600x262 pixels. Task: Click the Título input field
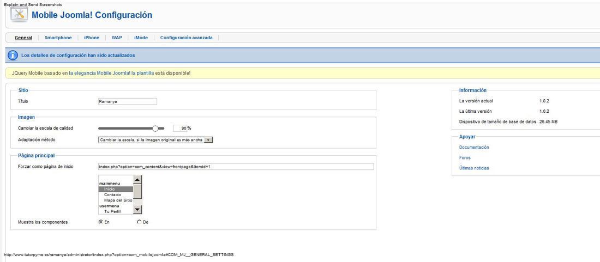coord(128,102)
